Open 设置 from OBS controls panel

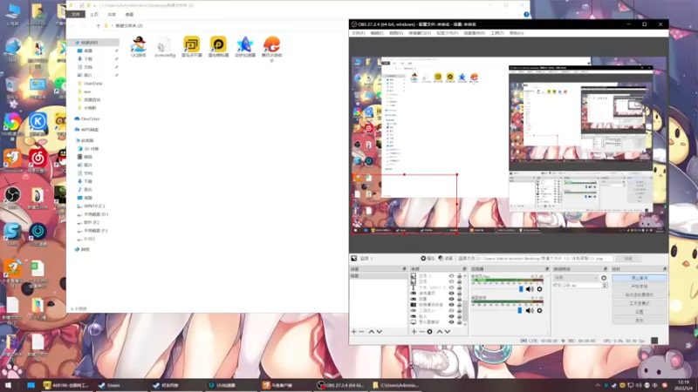pos(640,312)
